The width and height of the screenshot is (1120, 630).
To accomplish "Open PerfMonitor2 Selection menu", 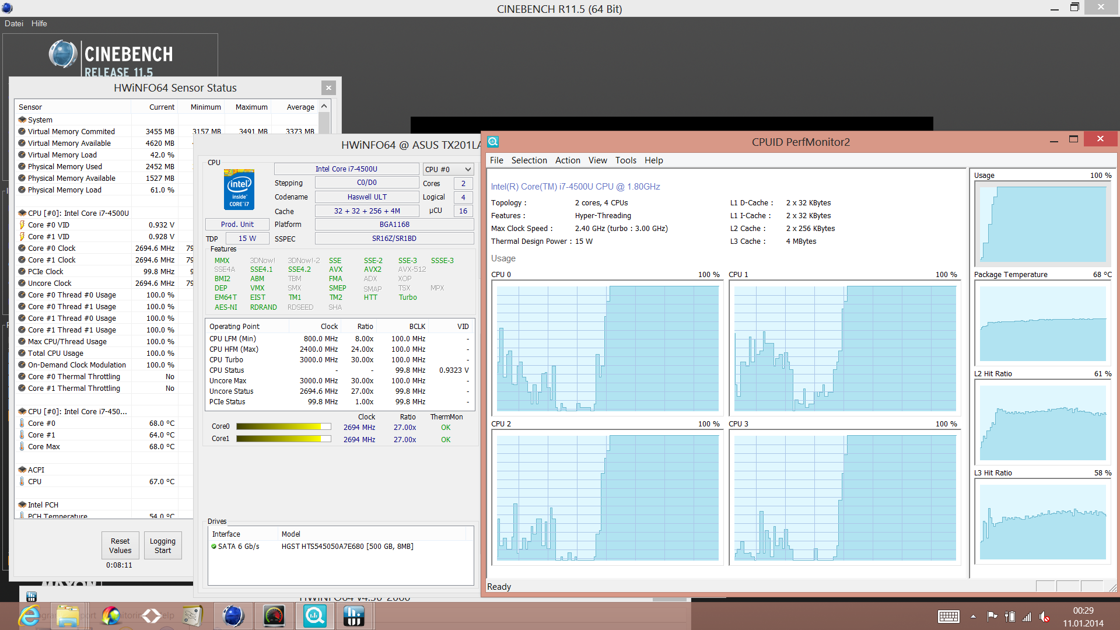I will pyautogui.click(x=529, y=160).
